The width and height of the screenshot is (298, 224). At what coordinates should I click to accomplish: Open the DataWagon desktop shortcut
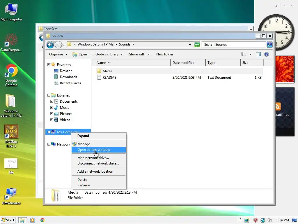pos(11,43)
